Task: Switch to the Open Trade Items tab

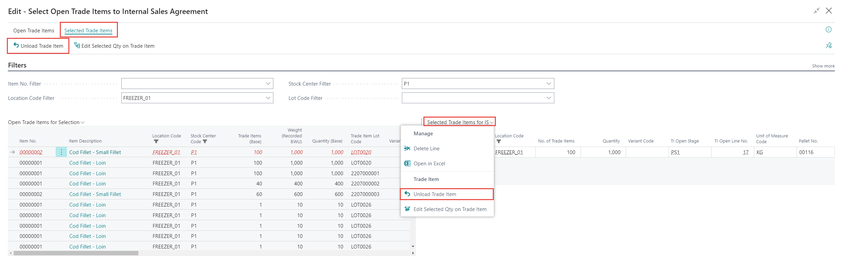Action: 33,31
